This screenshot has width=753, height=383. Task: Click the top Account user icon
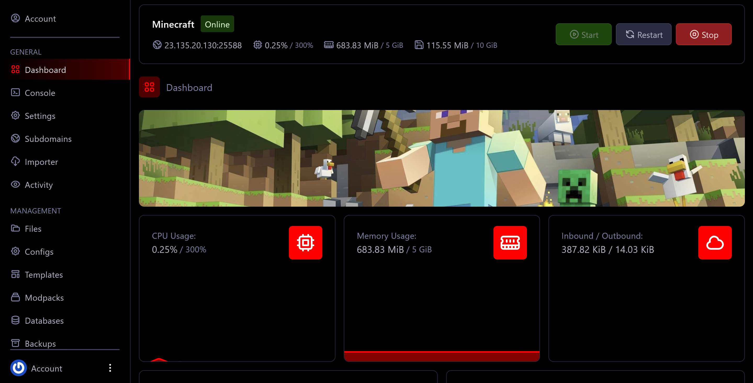click(x=15, y=18)
